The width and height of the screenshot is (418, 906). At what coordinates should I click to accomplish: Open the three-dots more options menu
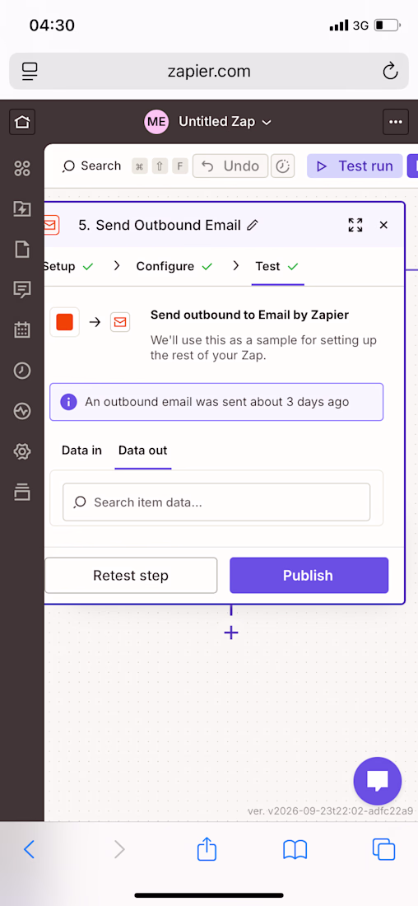(x=396, y=122)
